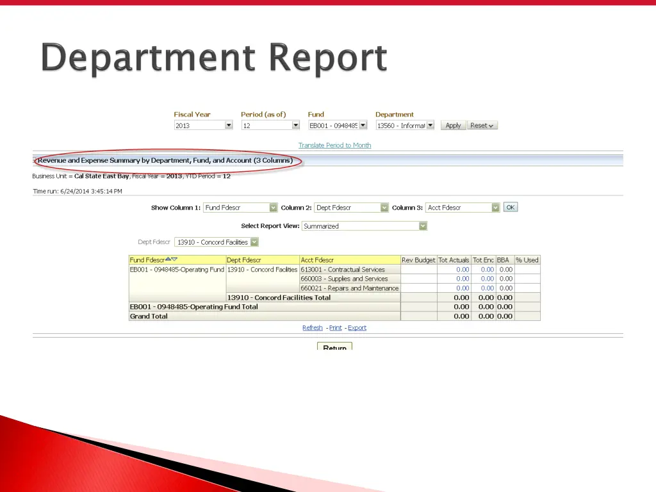The height and width of the screenshot is (492, 656).
Task: Click Business Unit Cal State East Bay text
Action: (81, 176)
